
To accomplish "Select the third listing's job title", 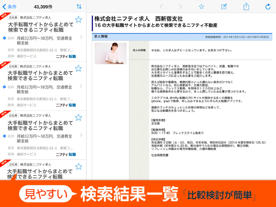I will (40, 125).
